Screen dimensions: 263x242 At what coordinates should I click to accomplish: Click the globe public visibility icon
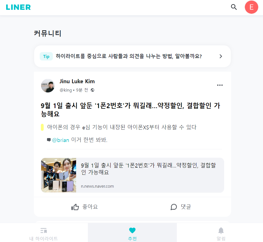92,90
